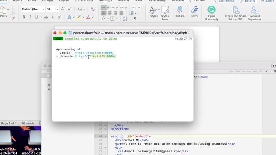
Task: Toggle show paragraph marks
Action: (x=135, y=19)
